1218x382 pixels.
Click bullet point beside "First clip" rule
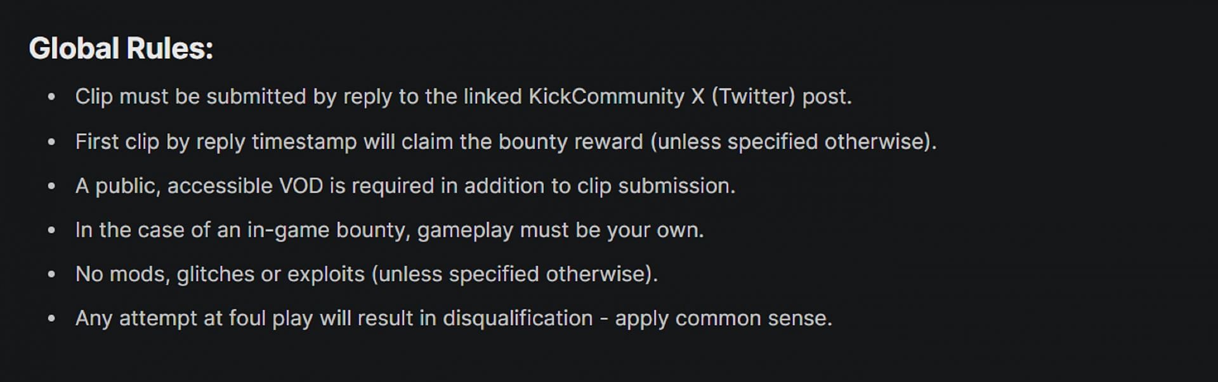(51, 142)
